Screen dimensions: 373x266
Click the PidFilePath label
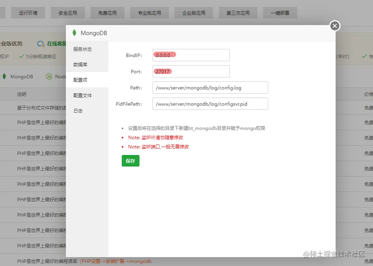tap(129, 104)
